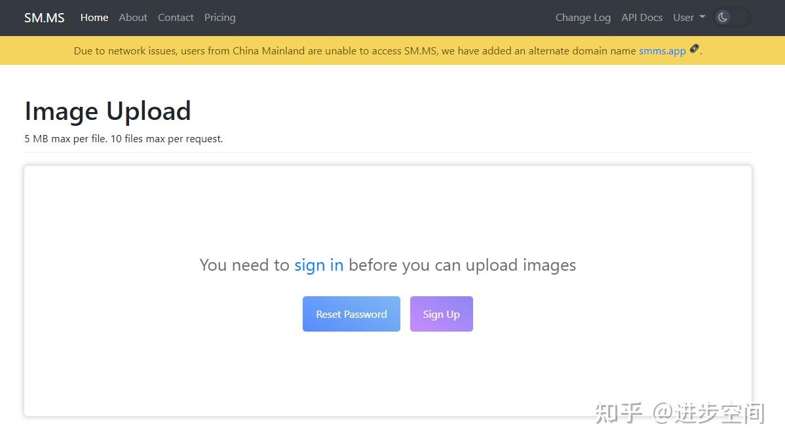Viewport: 785px width, 445px height.
Task: Click the 'before you can upload images' text
Action: tap(462, 265)
